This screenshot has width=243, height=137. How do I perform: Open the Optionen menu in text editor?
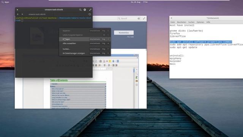pos(200,22)
